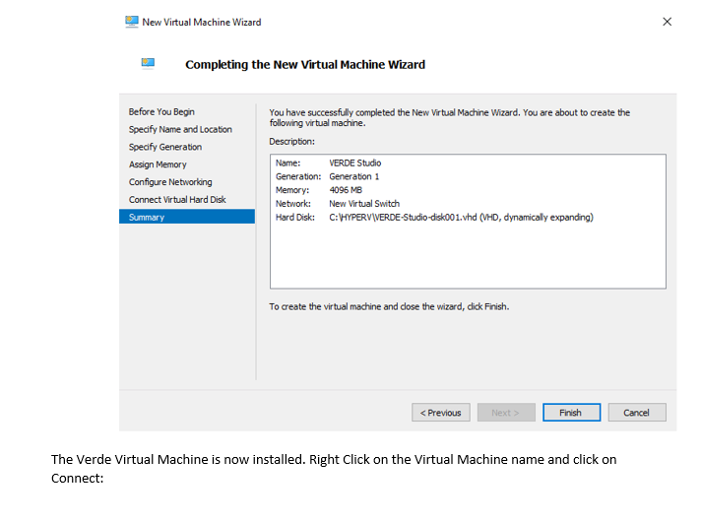Screen dimensions: 701x522
Task: Click the Generation 1 value
Action: [354, 176]
